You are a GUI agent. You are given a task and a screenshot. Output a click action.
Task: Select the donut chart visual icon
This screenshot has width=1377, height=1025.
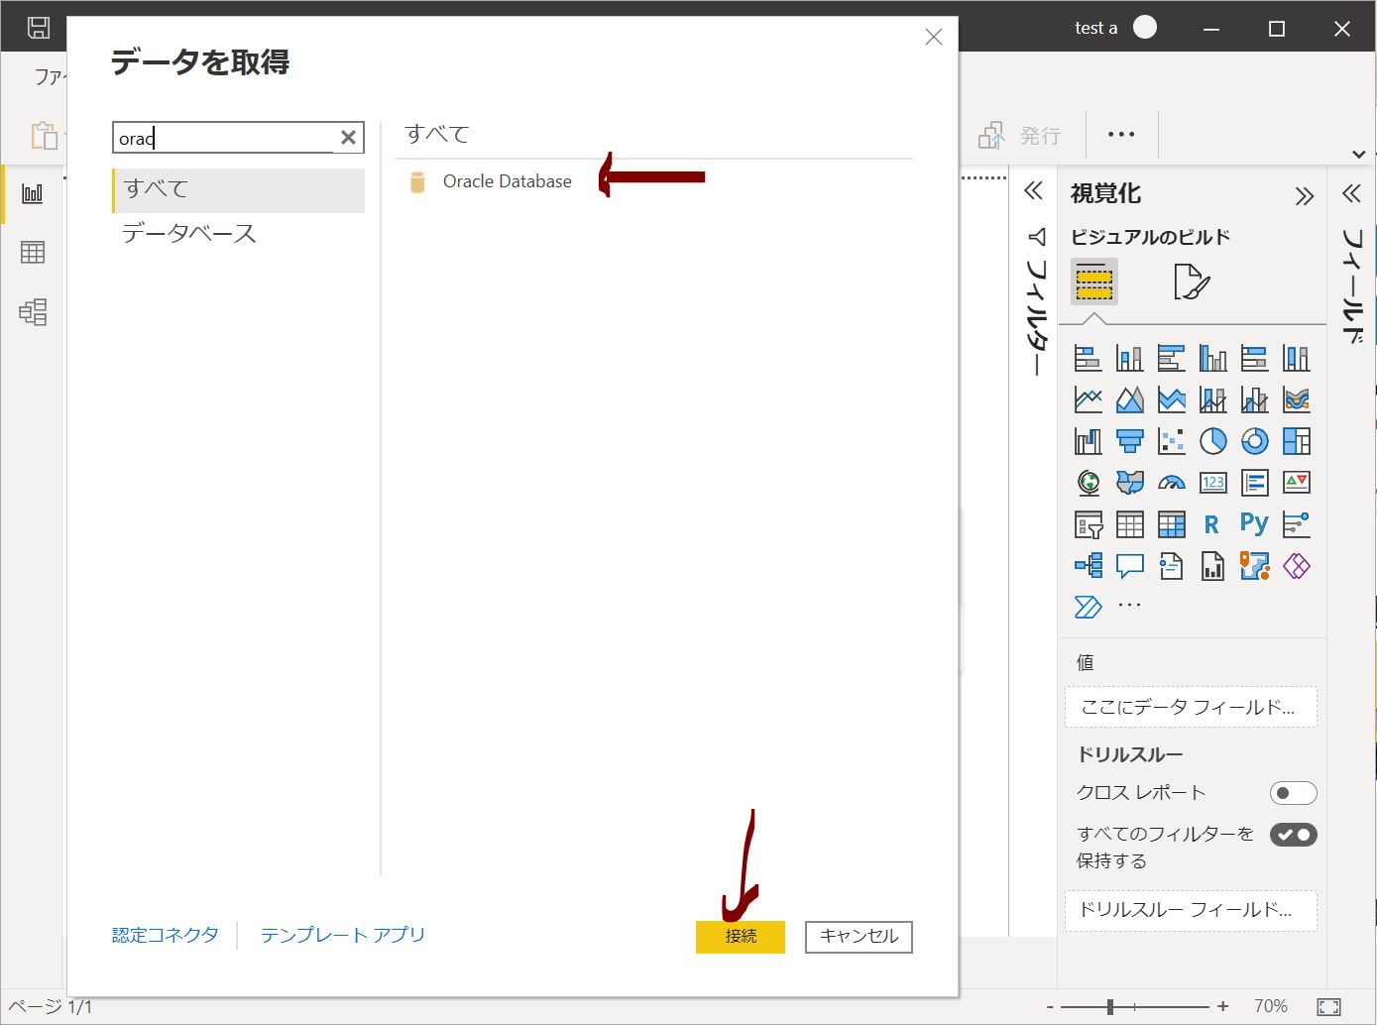[1254, 441]
